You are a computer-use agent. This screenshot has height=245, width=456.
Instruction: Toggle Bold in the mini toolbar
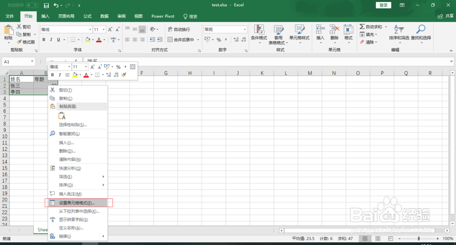click(52, 75)
